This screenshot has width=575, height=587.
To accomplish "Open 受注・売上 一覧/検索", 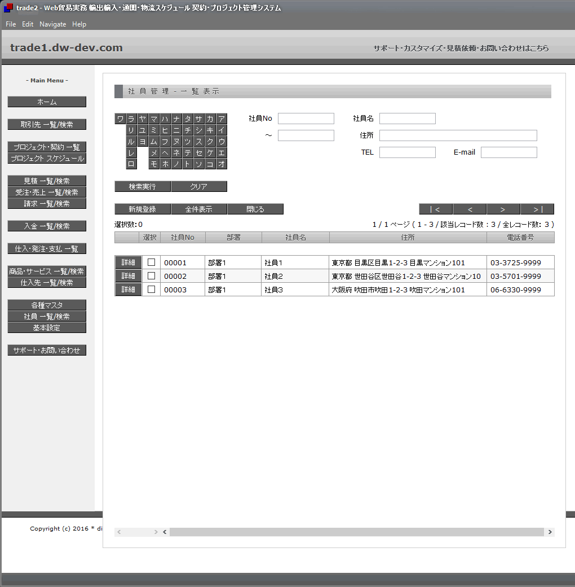I will tap(47, 192).
